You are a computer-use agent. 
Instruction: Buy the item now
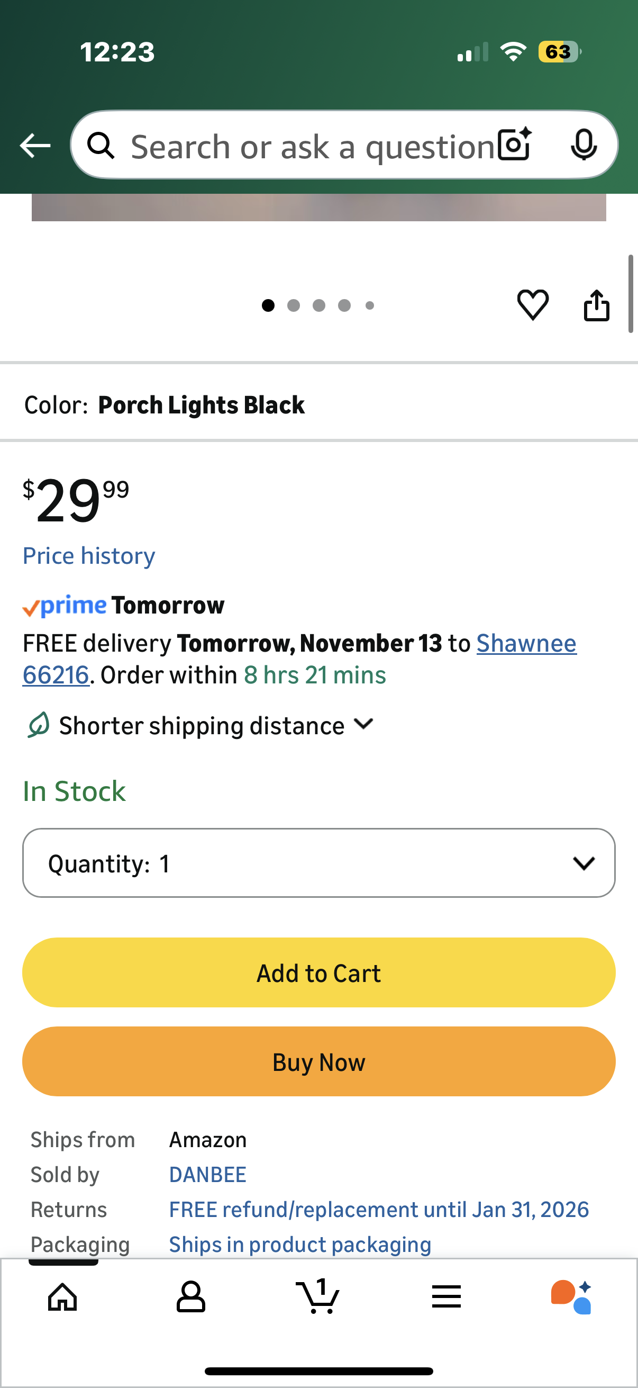click(x=318, y=1061)
